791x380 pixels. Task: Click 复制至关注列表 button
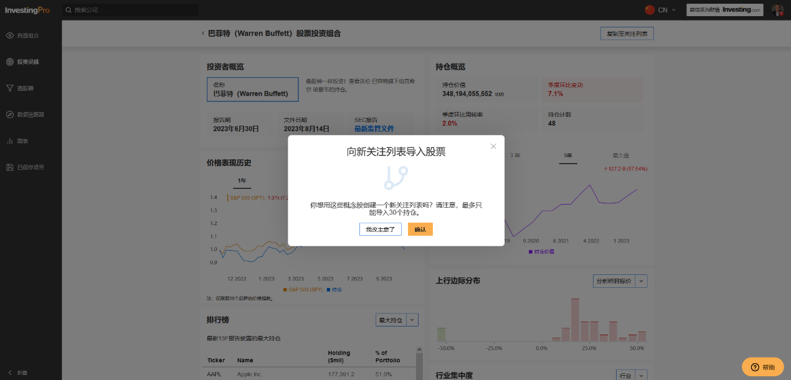coord(627,34)
